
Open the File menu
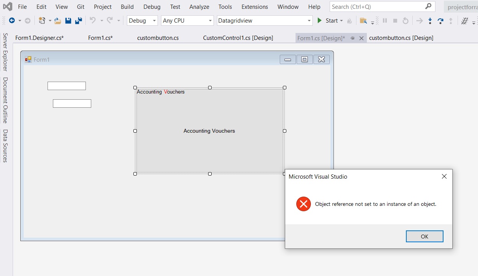tap(22, 7)
